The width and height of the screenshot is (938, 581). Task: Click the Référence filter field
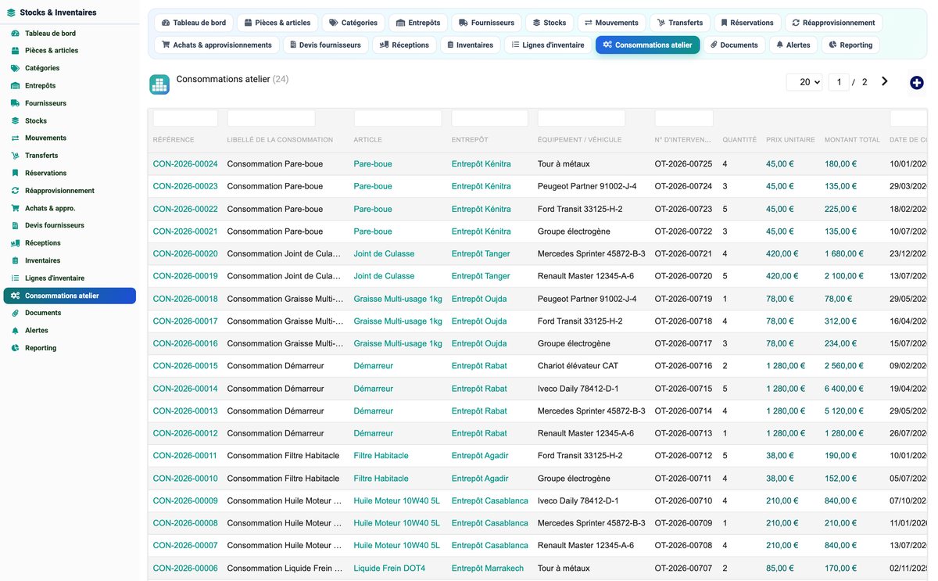(x=185, y=118)
